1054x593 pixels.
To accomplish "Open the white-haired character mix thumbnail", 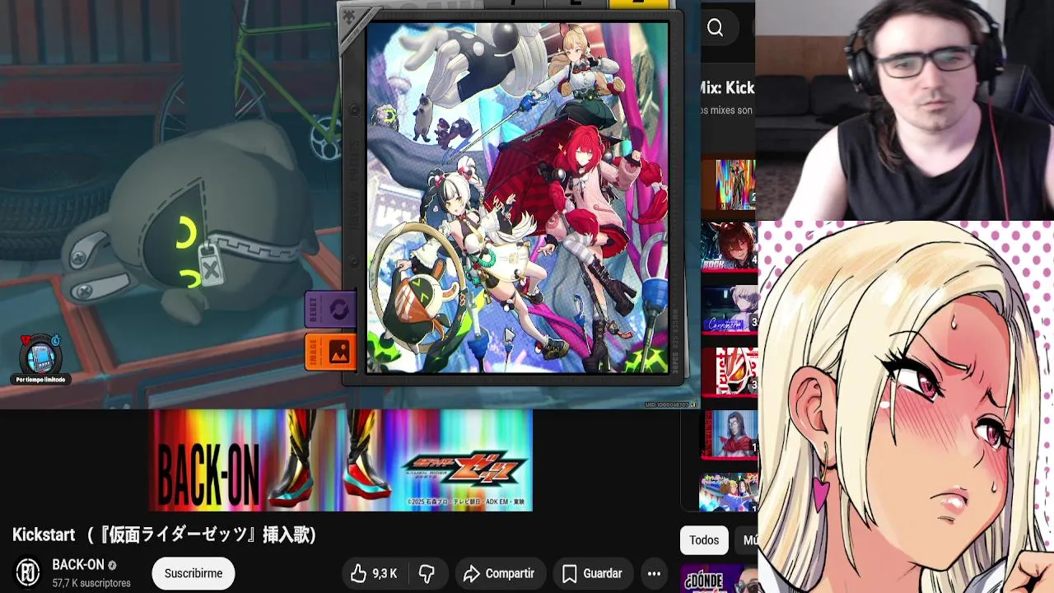I will [x=729, y=309].
